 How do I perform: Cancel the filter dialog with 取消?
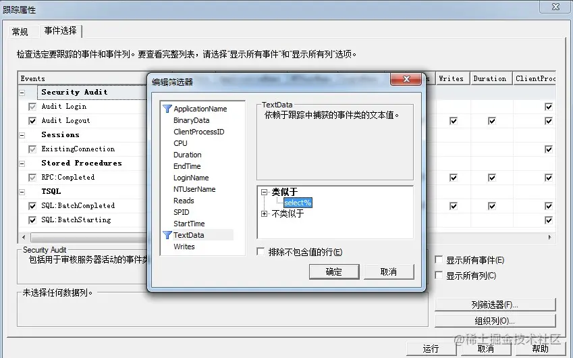pyautogui.click(x=389, y=272)
